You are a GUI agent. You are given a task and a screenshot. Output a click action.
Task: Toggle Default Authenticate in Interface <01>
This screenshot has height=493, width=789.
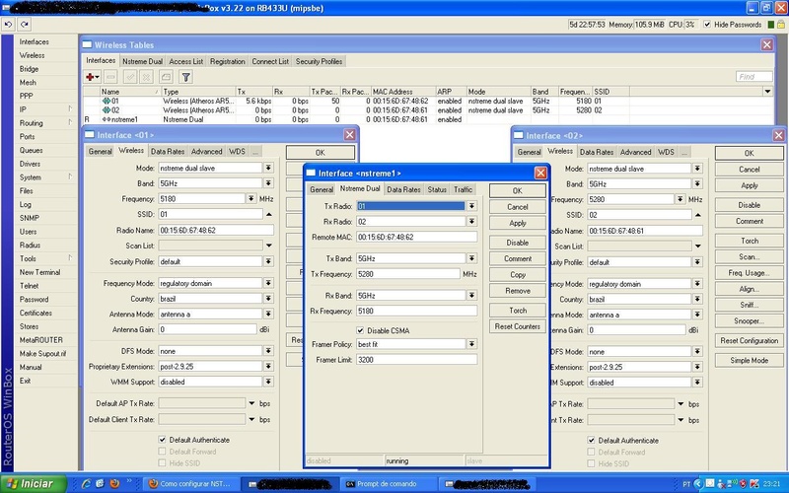pyautogui.click(x=162, y=440)
